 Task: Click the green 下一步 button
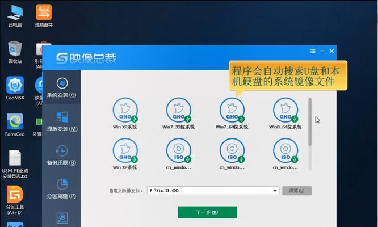tap(207, 212)
